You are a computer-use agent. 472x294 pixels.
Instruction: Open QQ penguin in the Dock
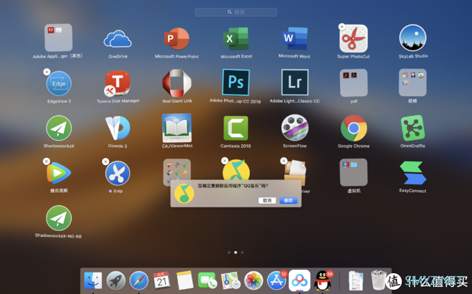(x=323, y=280)
